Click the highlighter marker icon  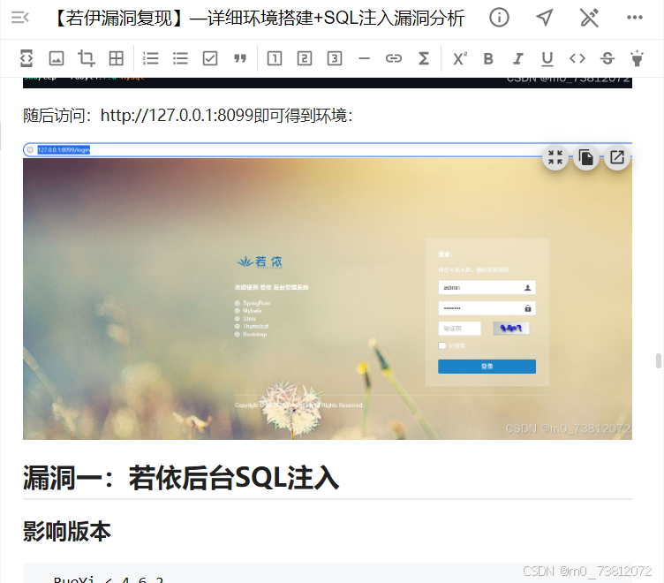(x=637, y=58)
